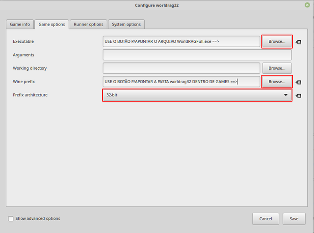
Task: Select the Game options tab
Action: tap(52, 24)
